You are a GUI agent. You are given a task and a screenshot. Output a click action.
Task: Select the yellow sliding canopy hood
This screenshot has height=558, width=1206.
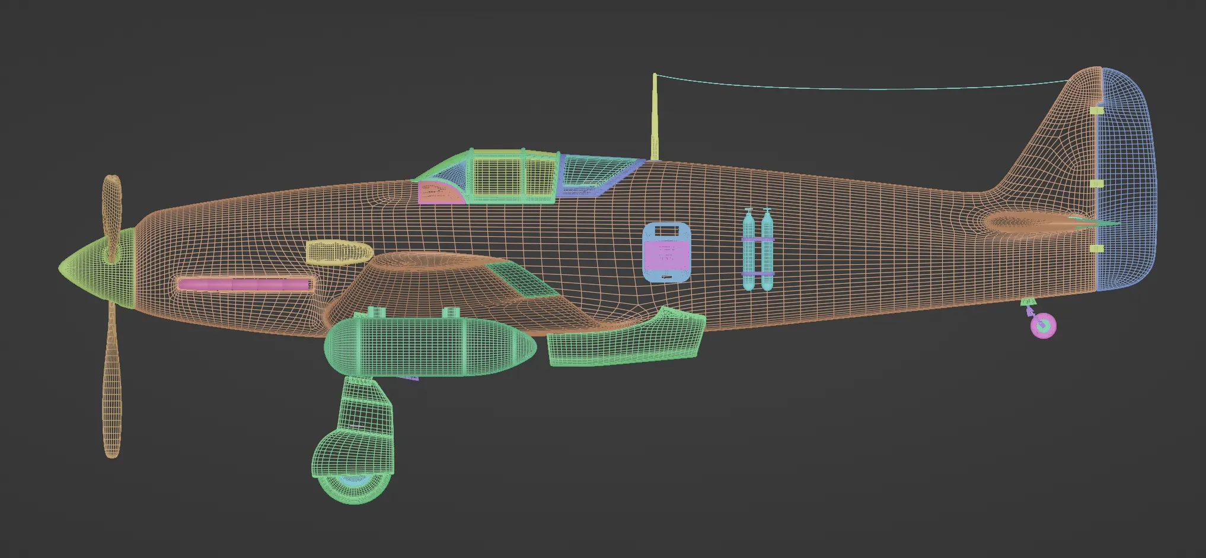[513, 175]
